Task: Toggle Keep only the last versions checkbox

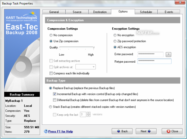Action: [x=55, y=115]
